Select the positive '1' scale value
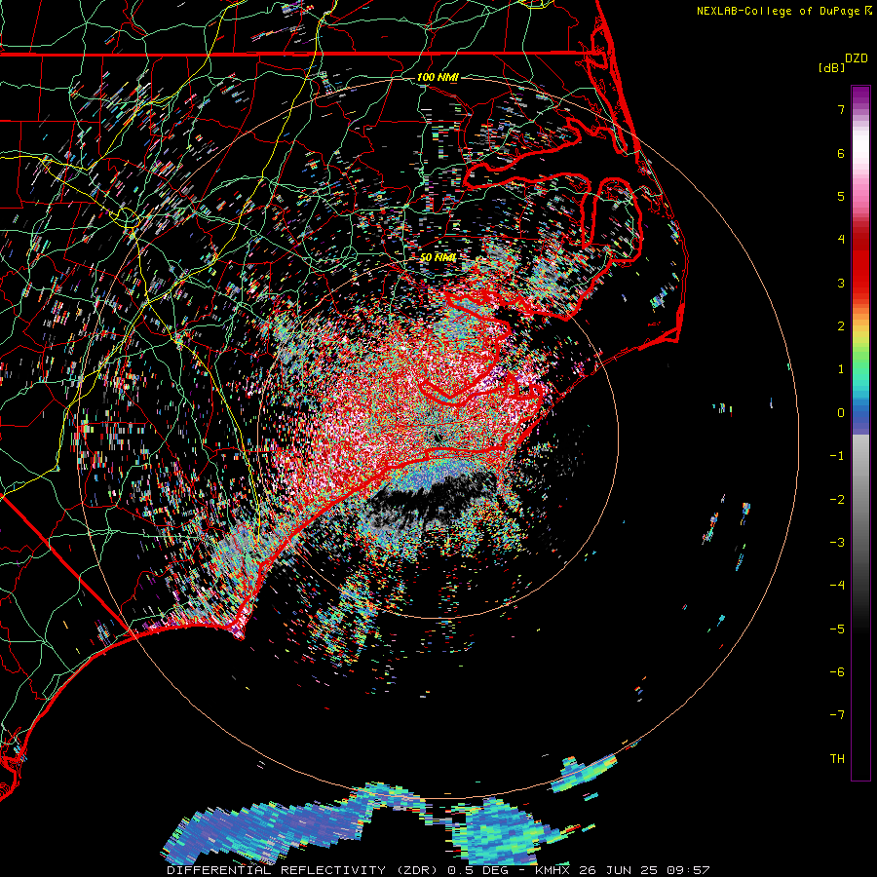Viewport: 877px width, 877px height. [x=841, y=369]
